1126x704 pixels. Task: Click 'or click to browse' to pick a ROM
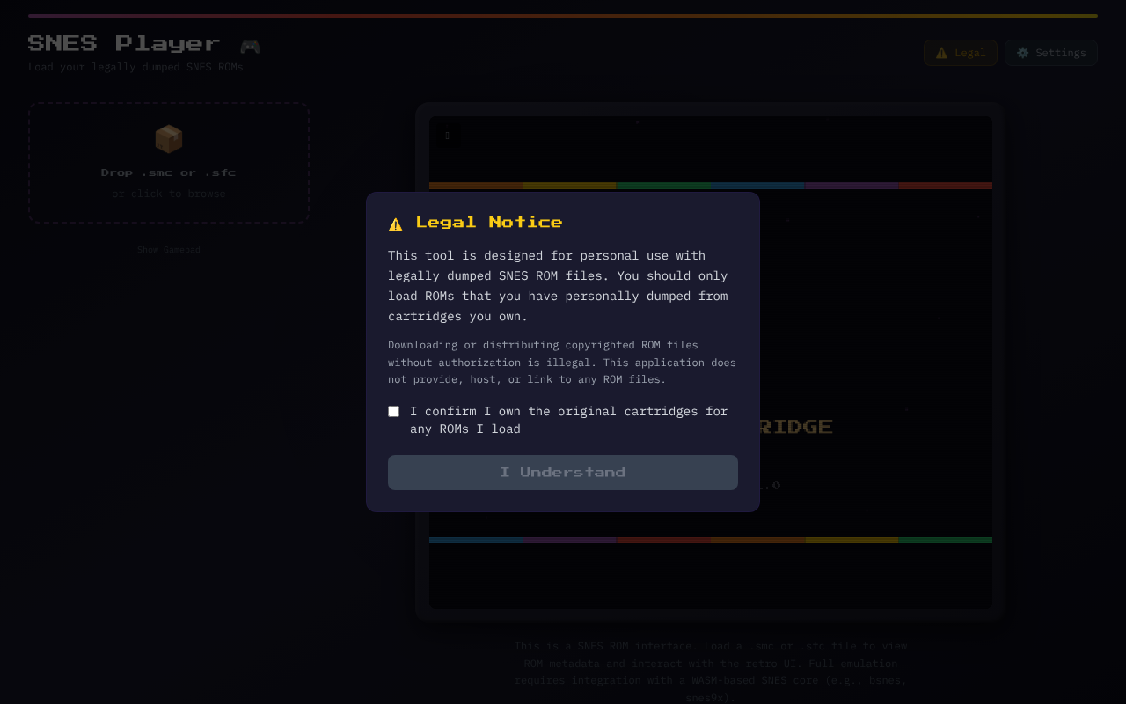(168, 193)
